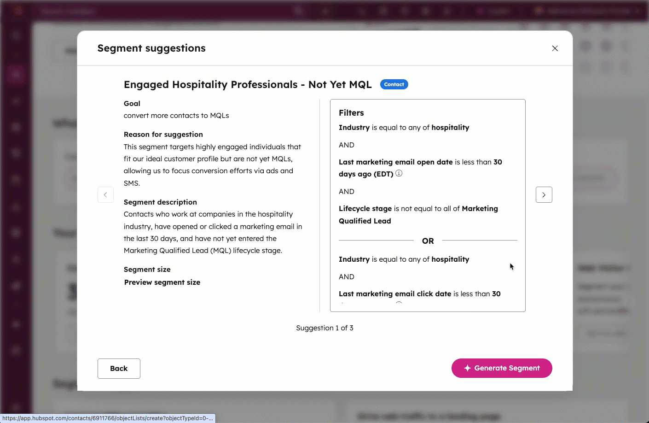
Task: Click the sparkle icon on Generate Segment
Action: click(467, 368)
